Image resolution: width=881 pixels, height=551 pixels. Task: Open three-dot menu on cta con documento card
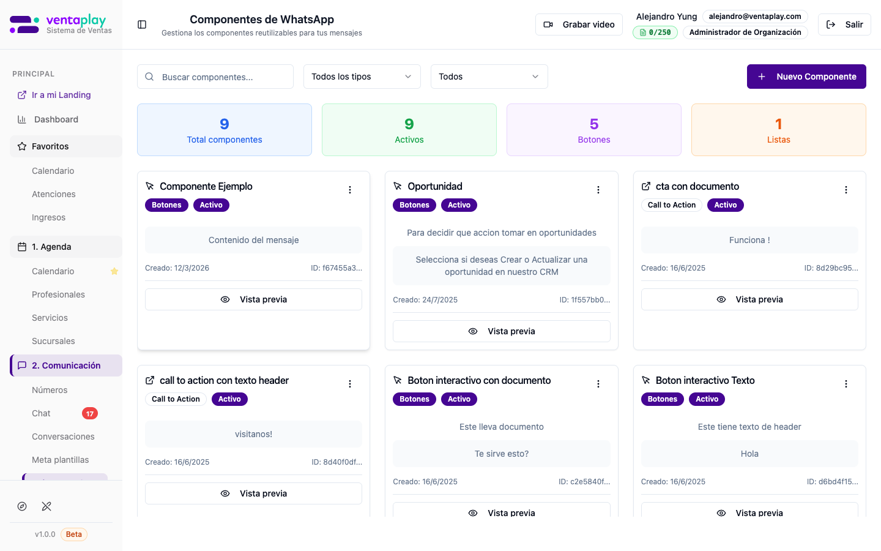point(846,190)
